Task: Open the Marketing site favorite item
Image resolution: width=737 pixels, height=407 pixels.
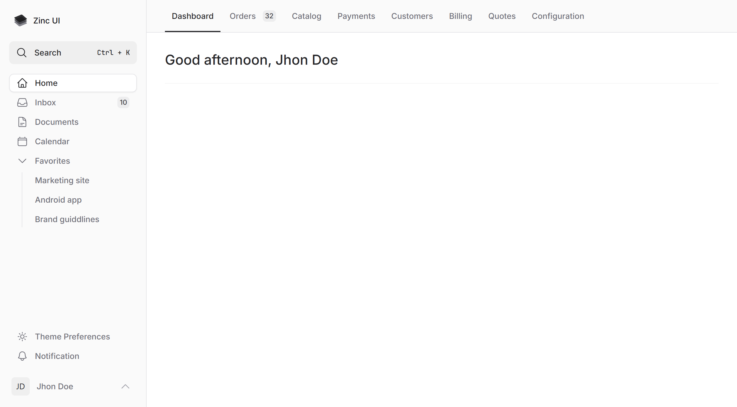Action: (x=62, y=180)
